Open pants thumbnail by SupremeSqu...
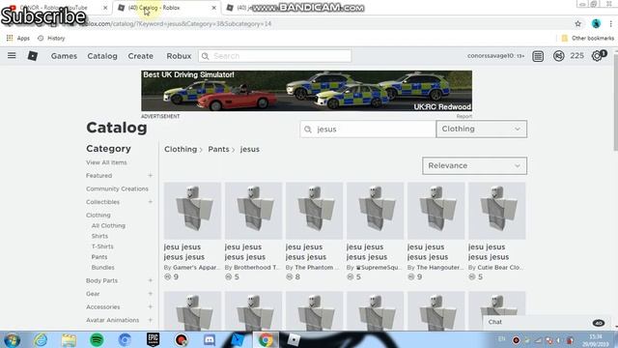 (x=375, y=211)
